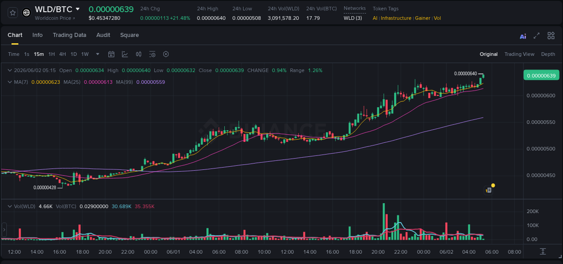This screenshot has height=264, width=563.
Task: Click the 24h Low value 0.00000508
Action: (x=246, y=18)
